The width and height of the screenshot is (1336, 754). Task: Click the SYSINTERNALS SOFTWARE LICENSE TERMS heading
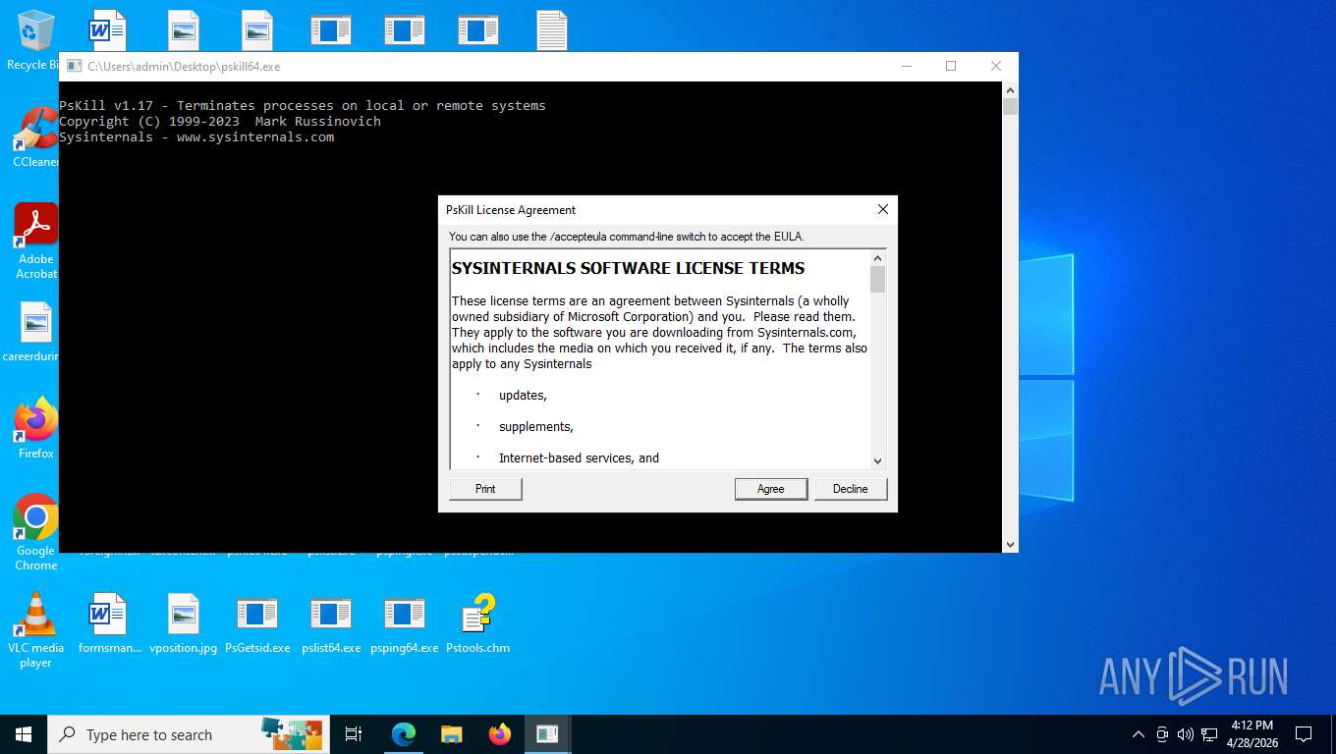(x=628, y=268)
